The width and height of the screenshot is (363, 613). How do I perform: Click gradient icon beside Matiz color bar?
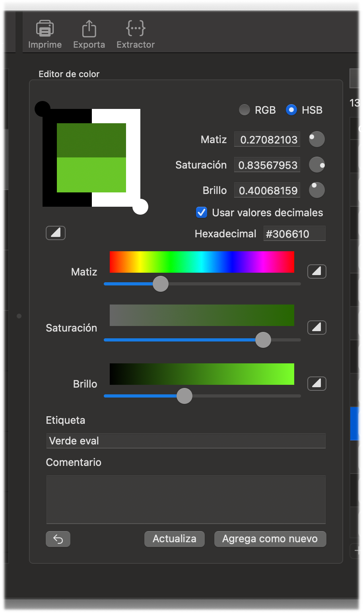tap(316, 272)
